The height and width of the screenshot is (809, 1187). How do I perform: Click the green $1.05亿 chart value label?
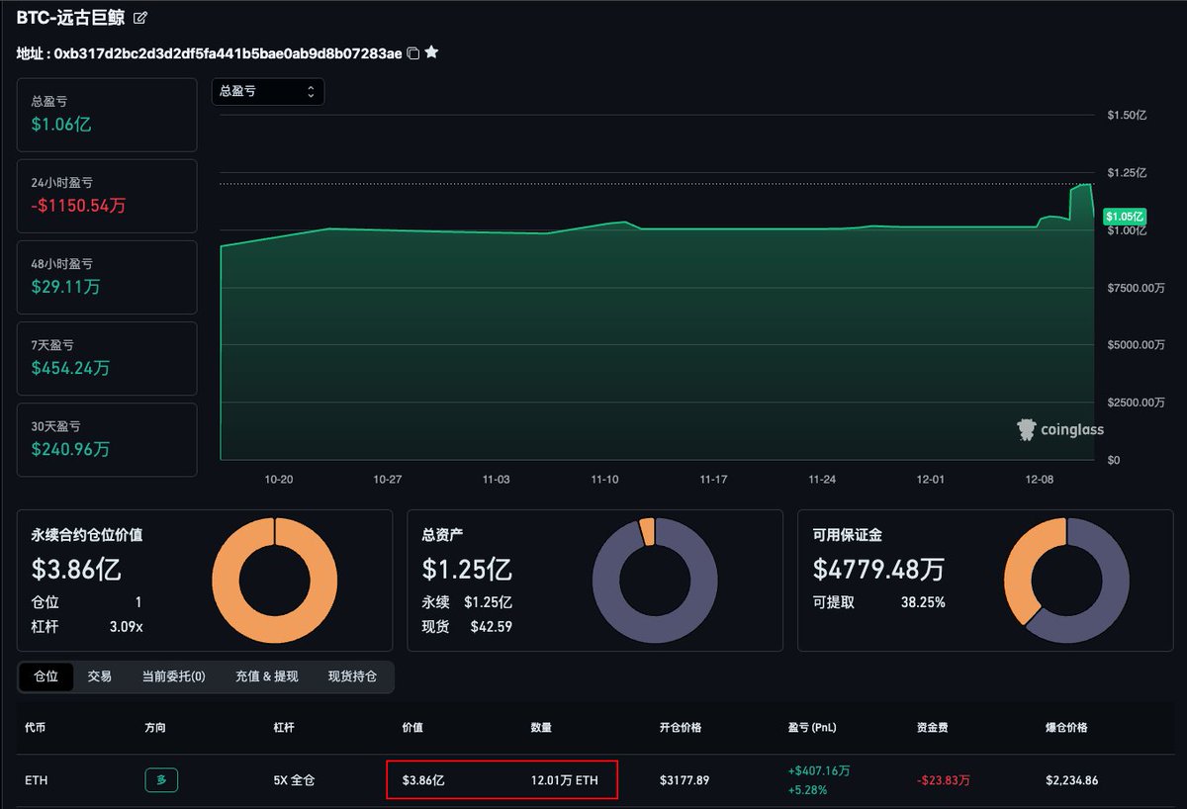1125,217
